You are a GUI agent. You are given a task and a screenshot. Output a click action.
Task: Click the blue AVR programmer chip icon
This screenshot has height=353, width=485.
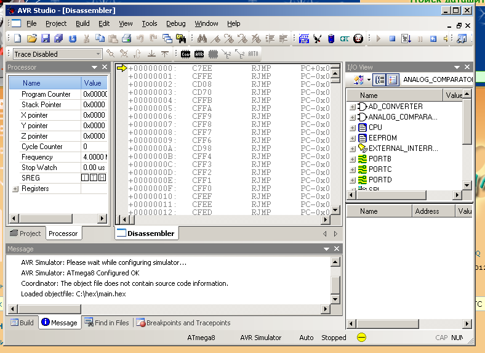304,38
